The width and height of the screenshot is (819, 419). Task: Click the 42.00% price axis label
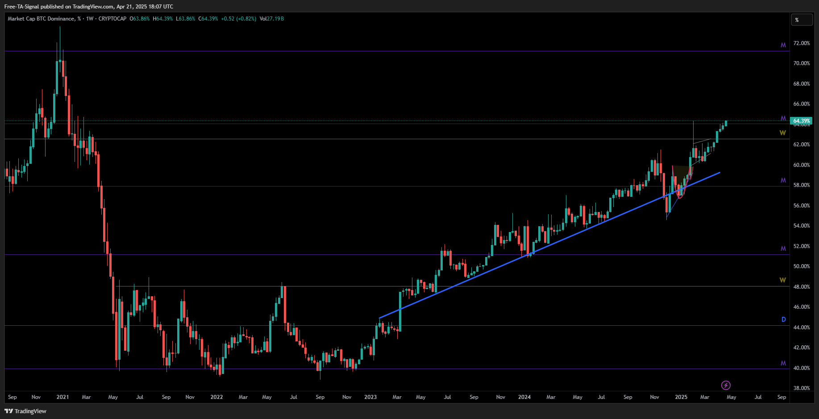pos(801,348)
